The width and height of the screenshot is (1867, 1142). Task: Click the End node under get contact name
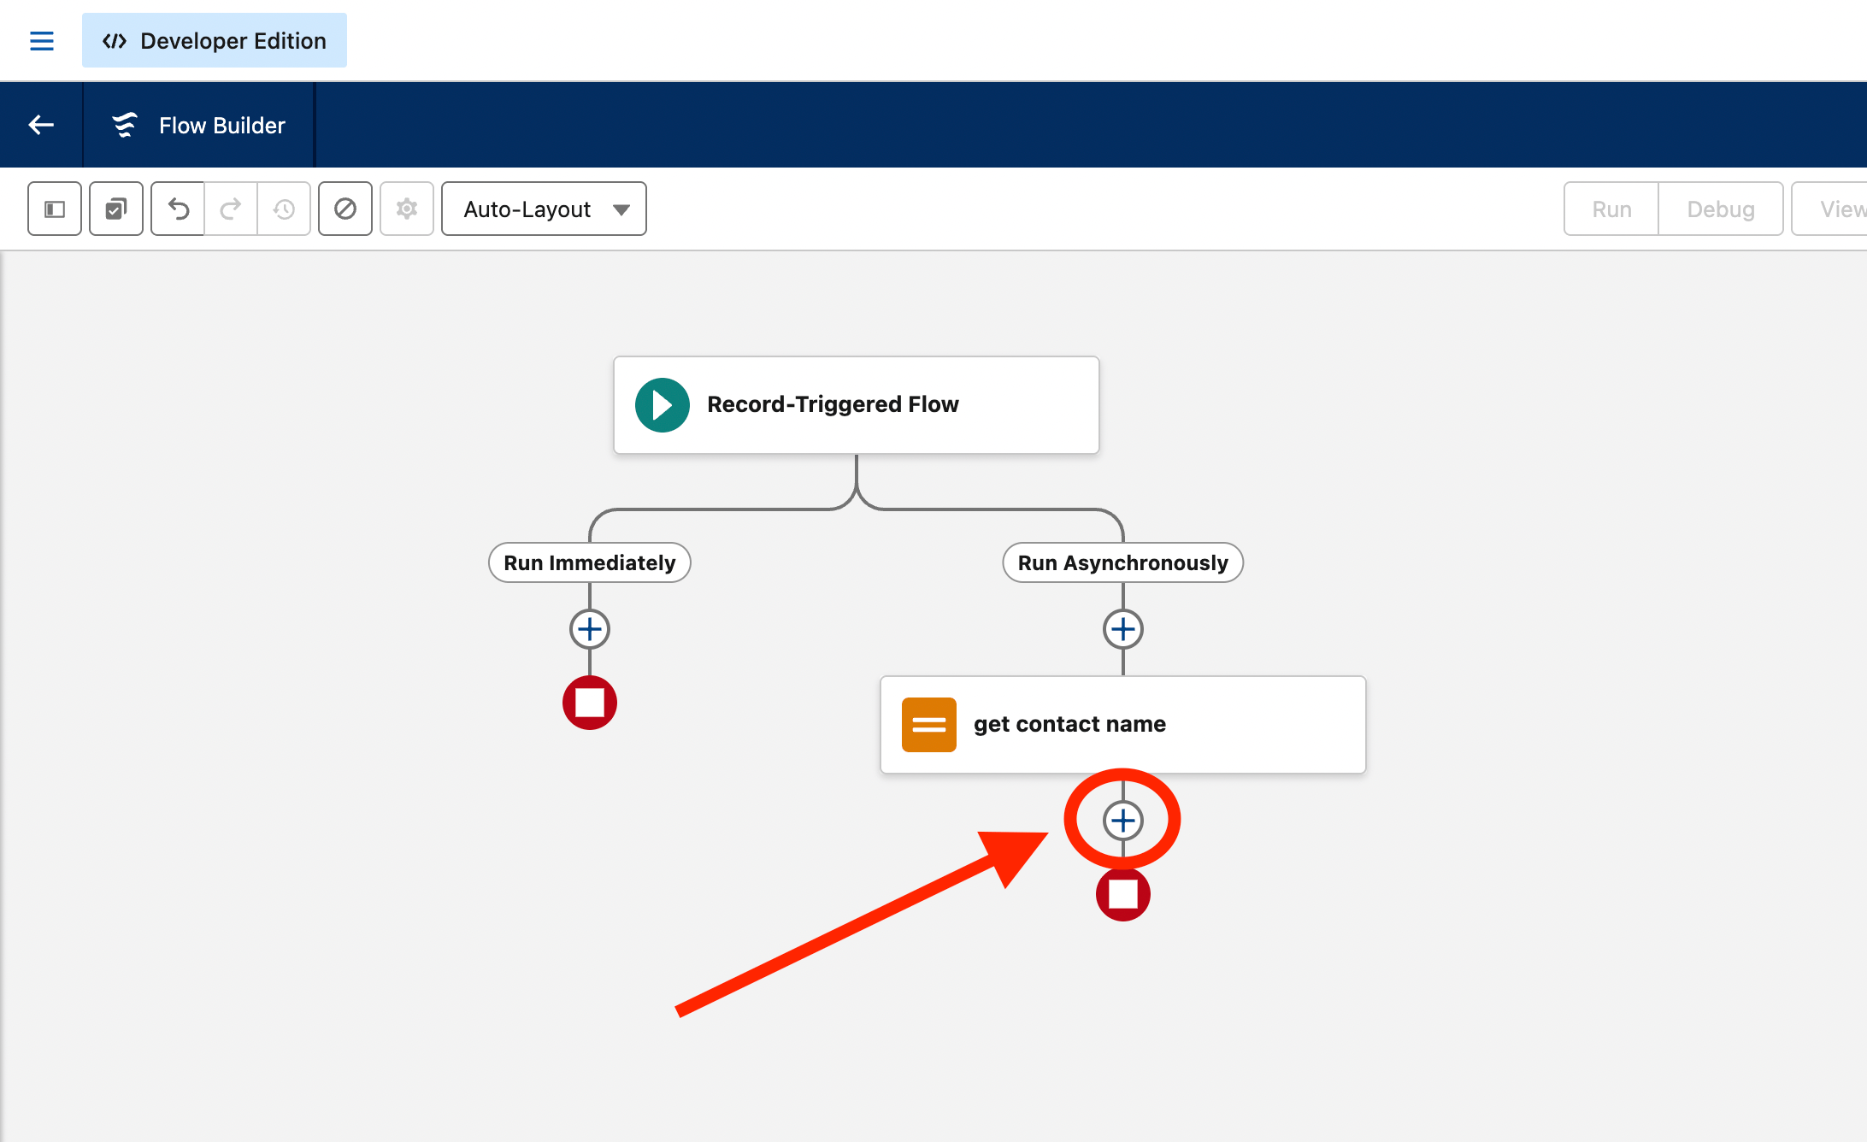click(1123, 894)
